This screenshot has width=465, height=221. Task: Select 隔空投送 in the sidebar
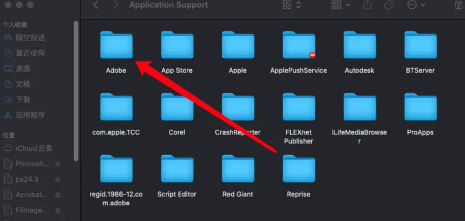pyautogui.click(x=24, y=38)
